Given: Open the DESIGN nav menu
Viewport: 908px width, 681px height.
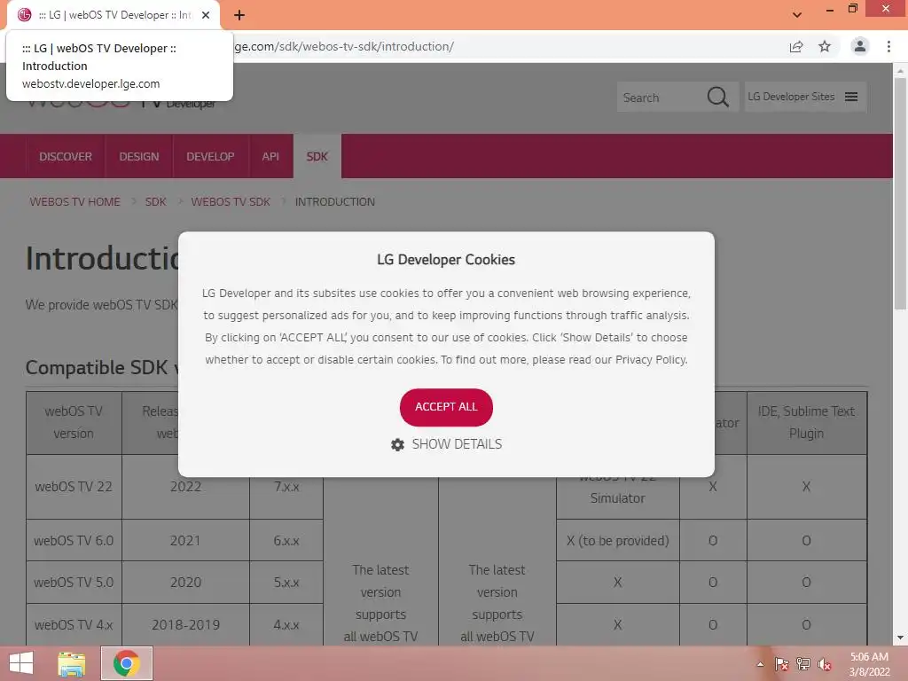Looking at the screenshot, I should coord(139,156).
